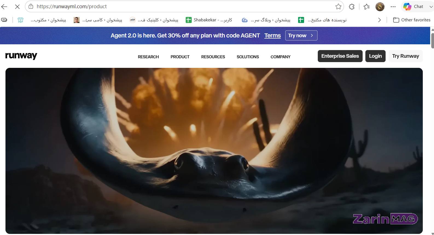
Task: Go back with the browser back arrow
Action: pyautogui.click(x=4, y=7)
